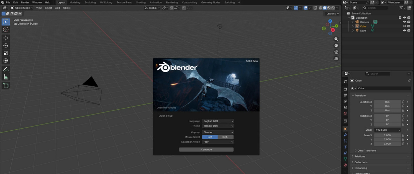Open the viewport Options dropdown
414x174 pixels.
(x=333, y=13)
